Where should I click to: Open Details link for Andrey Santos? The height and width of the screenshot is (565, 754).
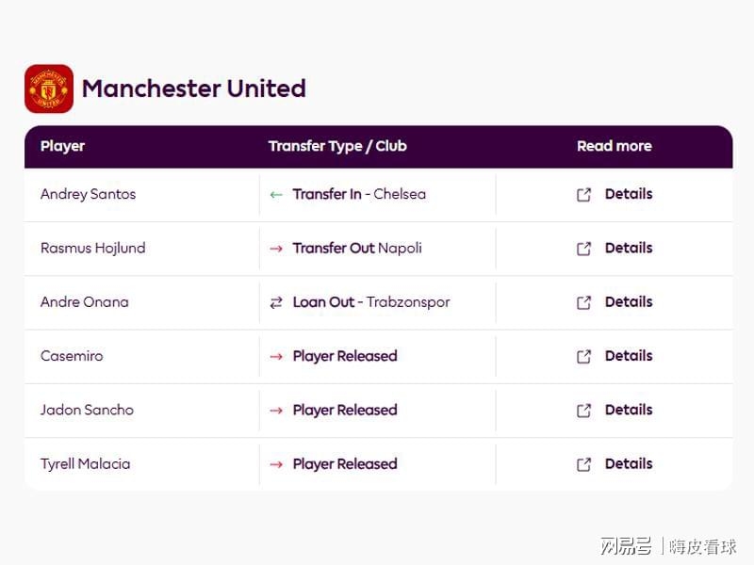click(x=629, y=194)
